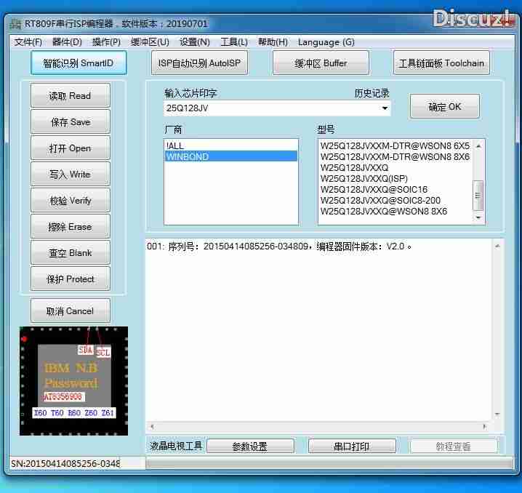This screenshot has width=522, height=493.
Task: Open the 缓冲区 Buffer panel
Action: click(x=321, y=63)
